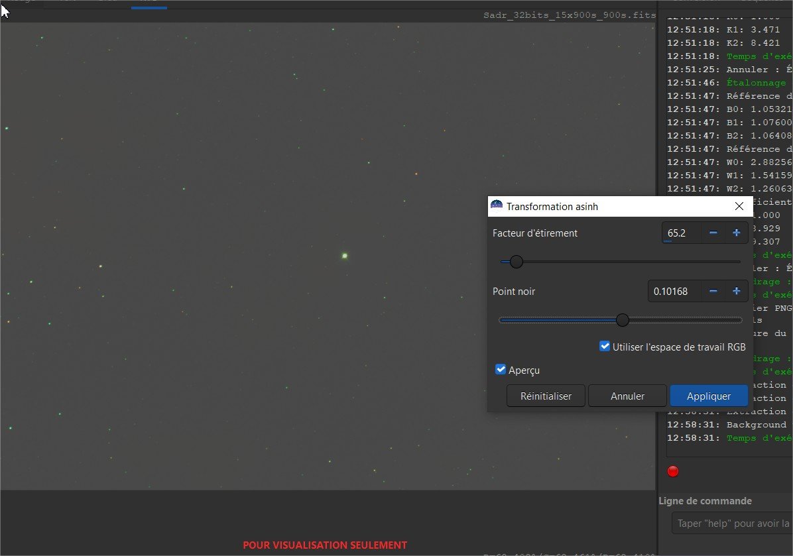Select the log line '12:51:46: Étalonnage'
Viewport: 793px width, 556px height.
726,83
